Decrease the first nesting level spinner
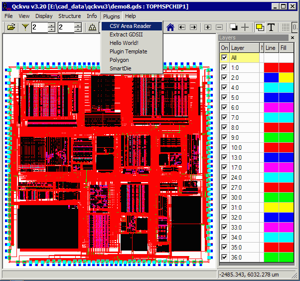The width and height of the screenshot is (300, 281). (x=52, y=29)
